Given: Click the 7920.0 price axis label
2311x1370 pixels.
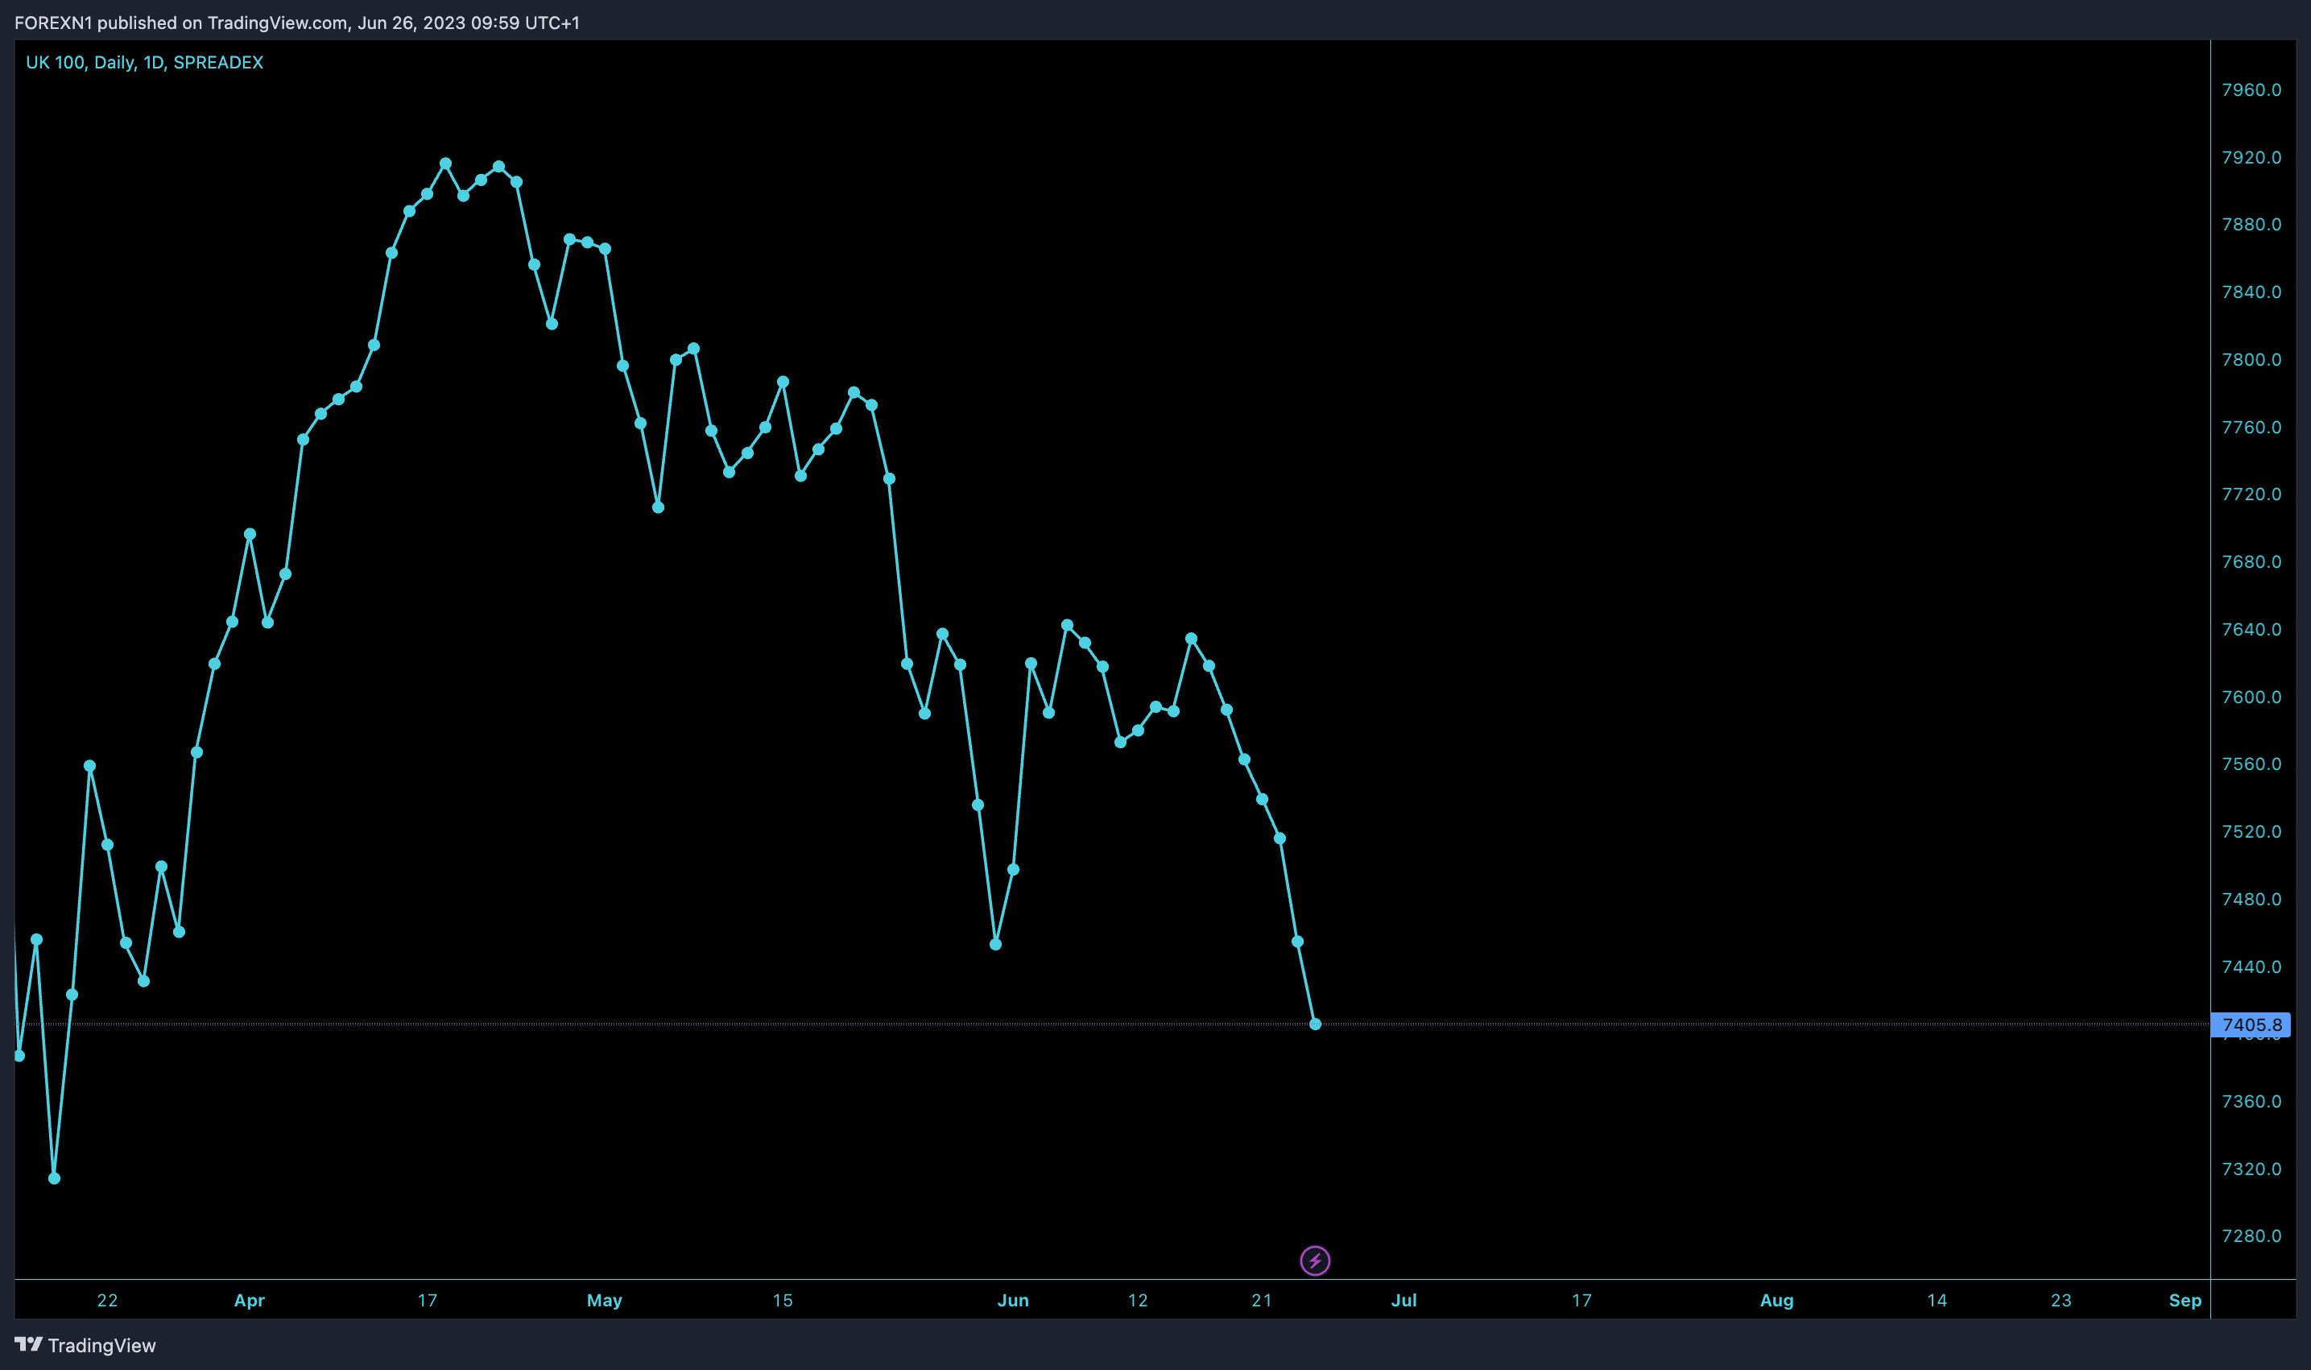Looking at the screenshot, I should point(2251,157).
